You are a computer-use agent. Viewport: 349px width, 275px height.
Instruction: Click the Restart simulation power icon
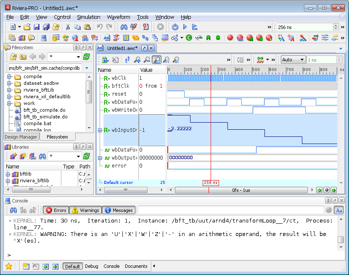pos(175,27)
